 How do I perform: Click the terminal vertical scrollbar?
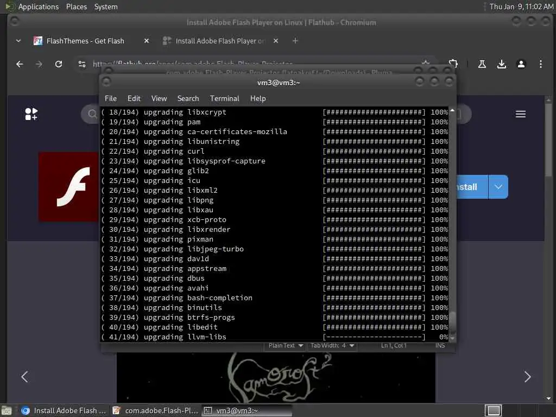point(452,321)
